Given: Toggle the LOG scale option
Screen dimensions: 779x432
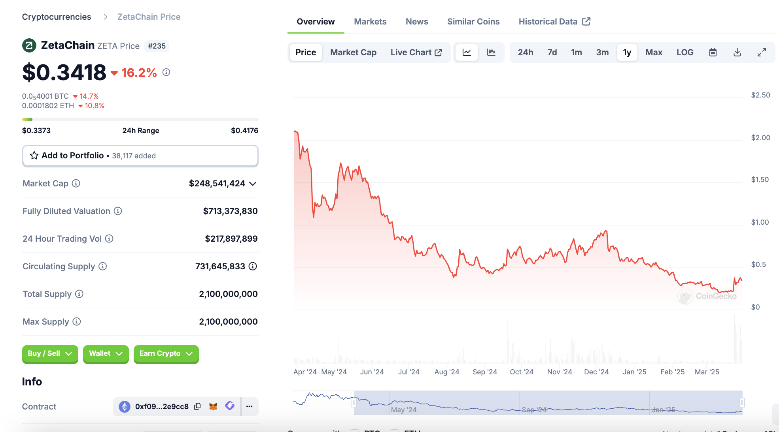Looking at the screenshot, I should click(684, 53).
